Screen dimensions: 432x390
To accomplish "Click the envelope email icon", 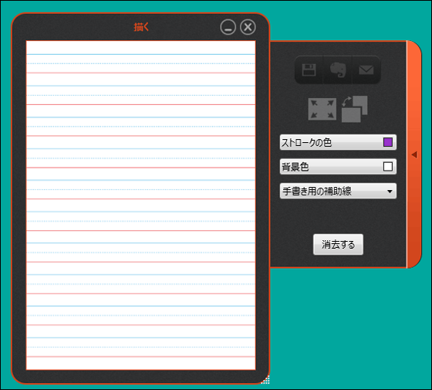I will point(366,70).
